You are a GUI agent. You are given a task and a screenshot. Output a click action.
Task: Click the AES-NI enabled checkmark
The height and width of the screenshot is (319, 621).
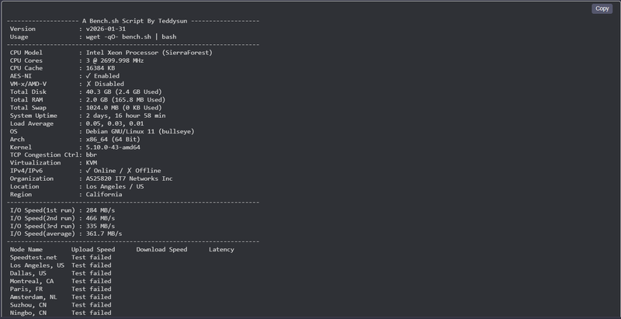point(88,76)
